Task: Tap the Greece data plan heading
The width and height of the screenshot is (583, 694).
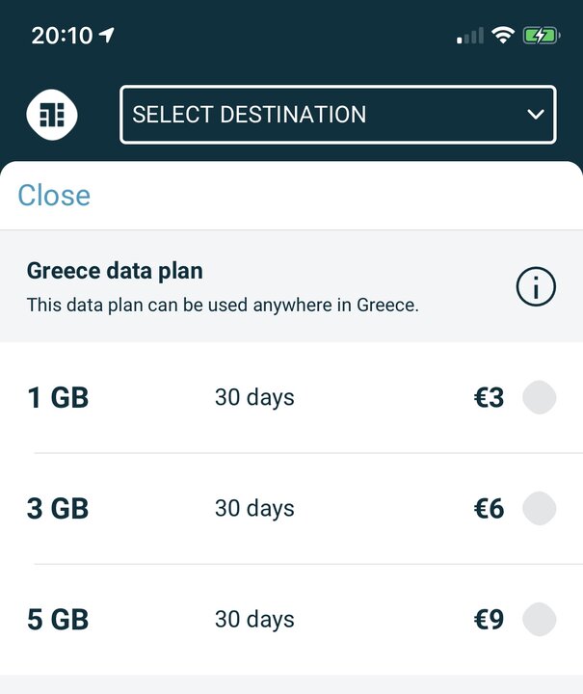Action: coord(115,271)
